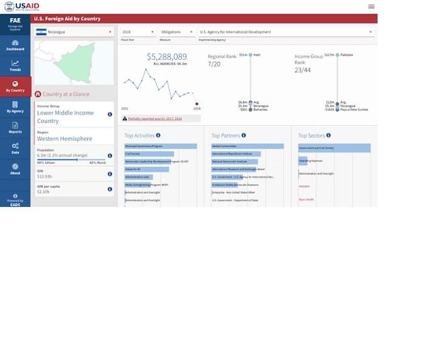Click the Nicaragua flag icon
443x351 pixels.
(41, 32)
